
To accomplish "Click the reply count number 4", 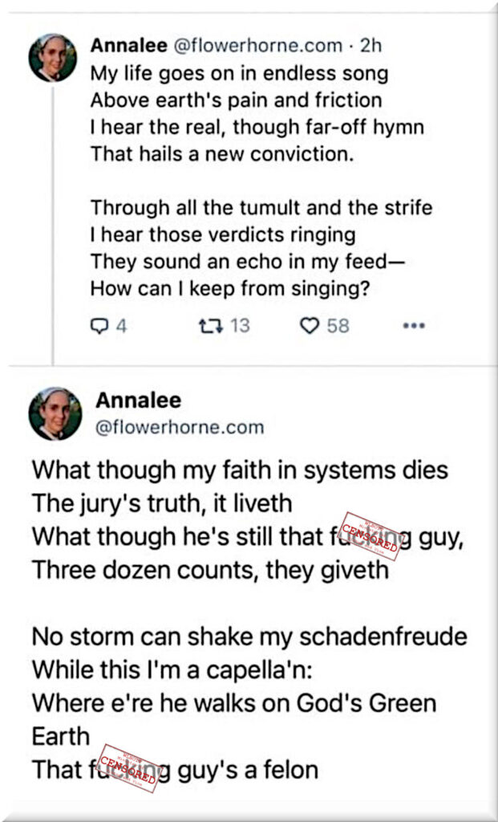I will coord(122,325).
